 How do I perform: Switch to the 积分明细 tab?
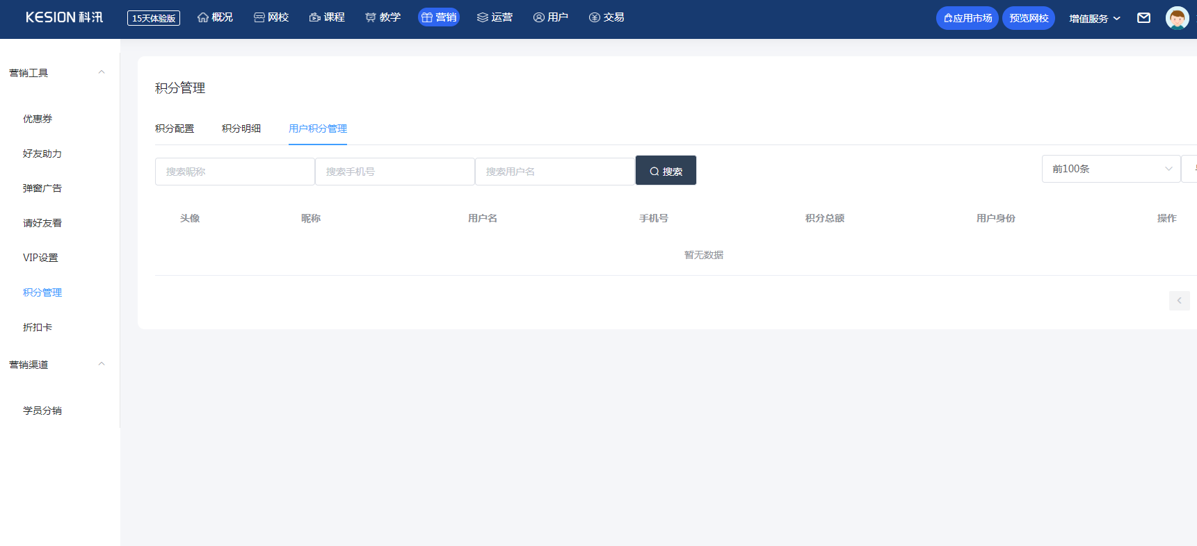241,129
